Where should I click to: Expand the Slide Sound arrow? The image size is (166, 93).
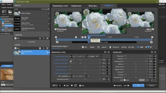pyautogui.click(x=49, y=24)
